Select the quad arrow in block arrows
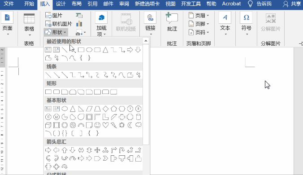Screen dimensions: 303x175 [x=97, y=150]
